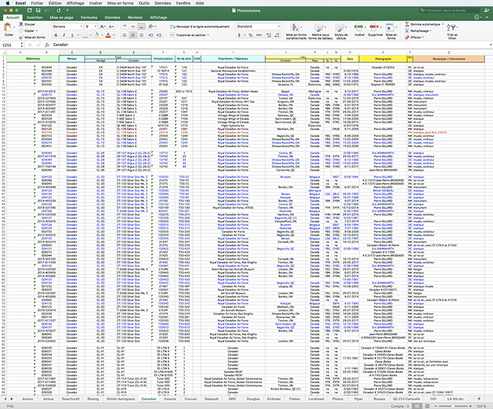The height and width of the screenshot is (409, 493).
Task: Switch to the Airbus sheet tab
Action: click(x=48, y=399)
